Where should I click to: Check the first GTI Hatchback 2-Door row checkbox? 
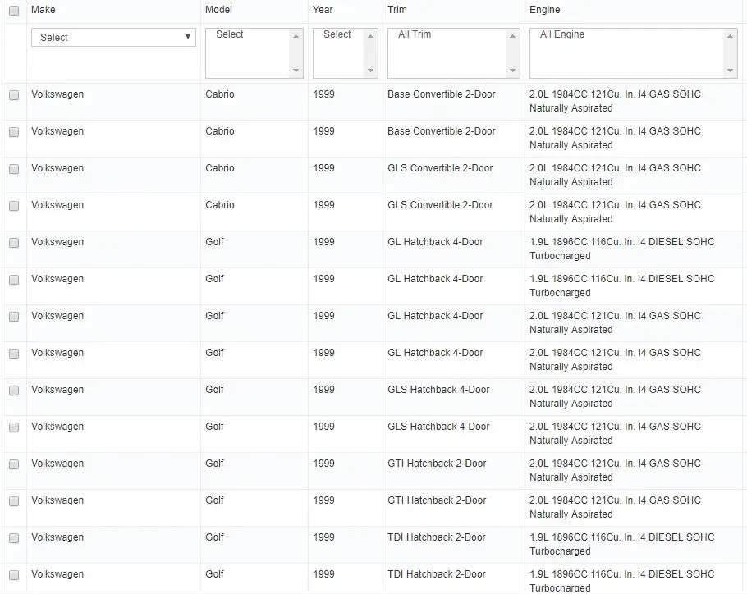coord(14,464)
